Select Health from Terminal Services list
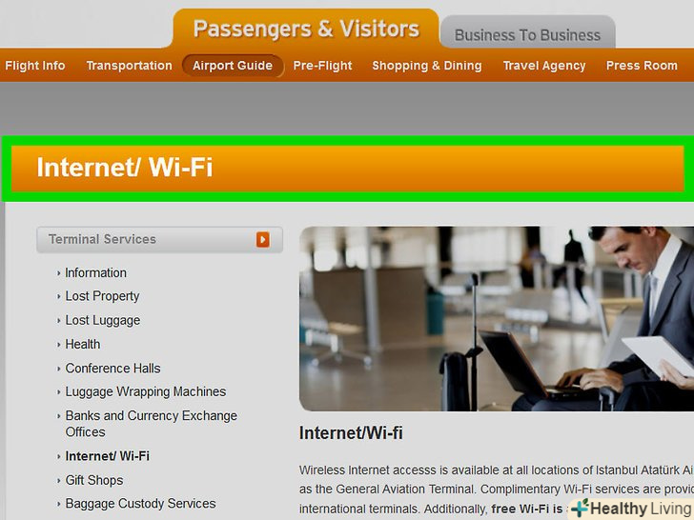 click(83, 344)
